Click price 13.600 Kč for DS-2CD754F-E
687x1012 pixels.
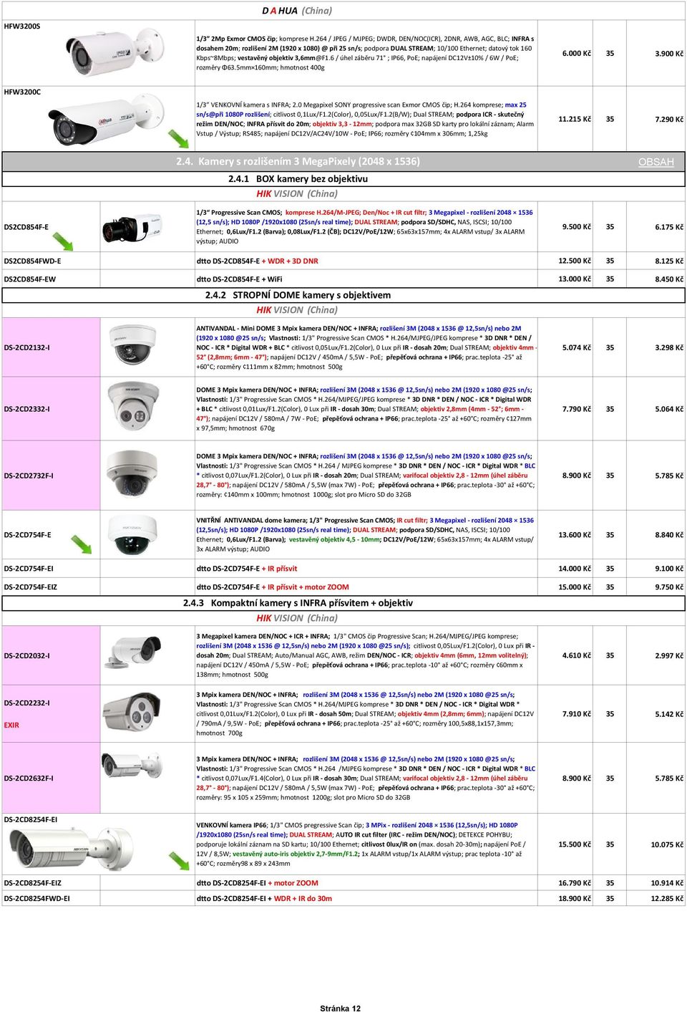click(x=575, y=535)
